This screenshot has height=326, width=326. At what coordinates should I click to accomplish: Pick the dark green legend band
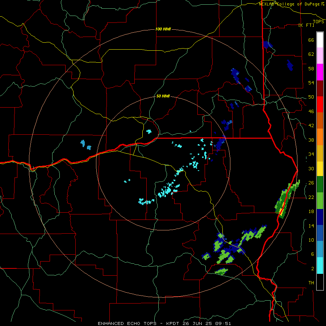point(320,184)
